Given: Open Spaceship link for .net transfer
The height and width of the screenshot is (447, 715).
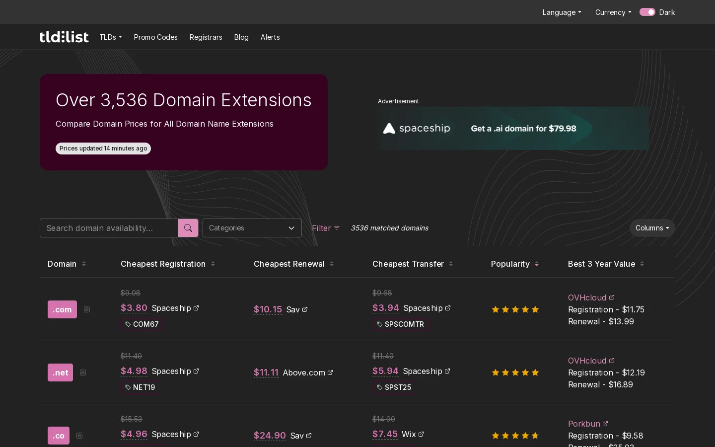Looking at the screenshot, I should (427, 371).
